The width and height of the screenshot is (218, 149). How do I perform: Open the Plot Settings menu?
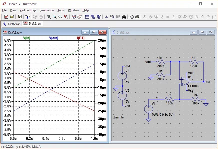click(28, 10)
